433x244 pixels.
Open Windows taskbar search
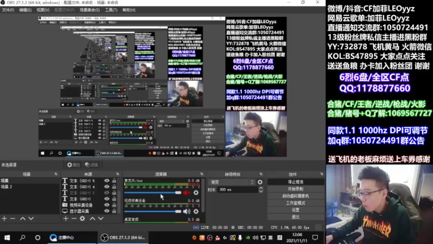click(23, 237)
